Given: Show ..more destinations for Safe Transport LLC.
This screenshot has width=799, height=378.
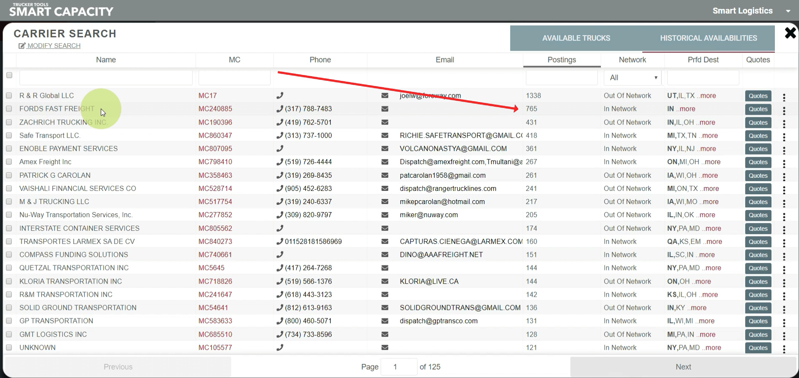Looking at the screenshot, I should point(708,135).
